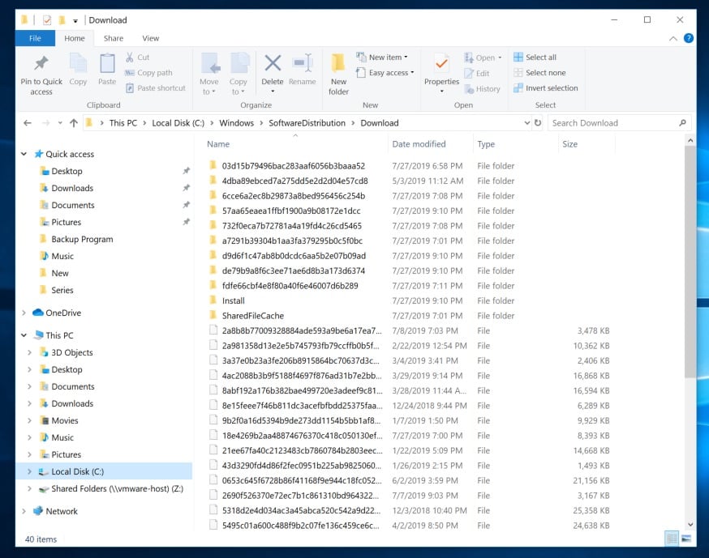Click Paste shortcut in the ribbon
The image size is (709, 558).
tap(156, 88)
